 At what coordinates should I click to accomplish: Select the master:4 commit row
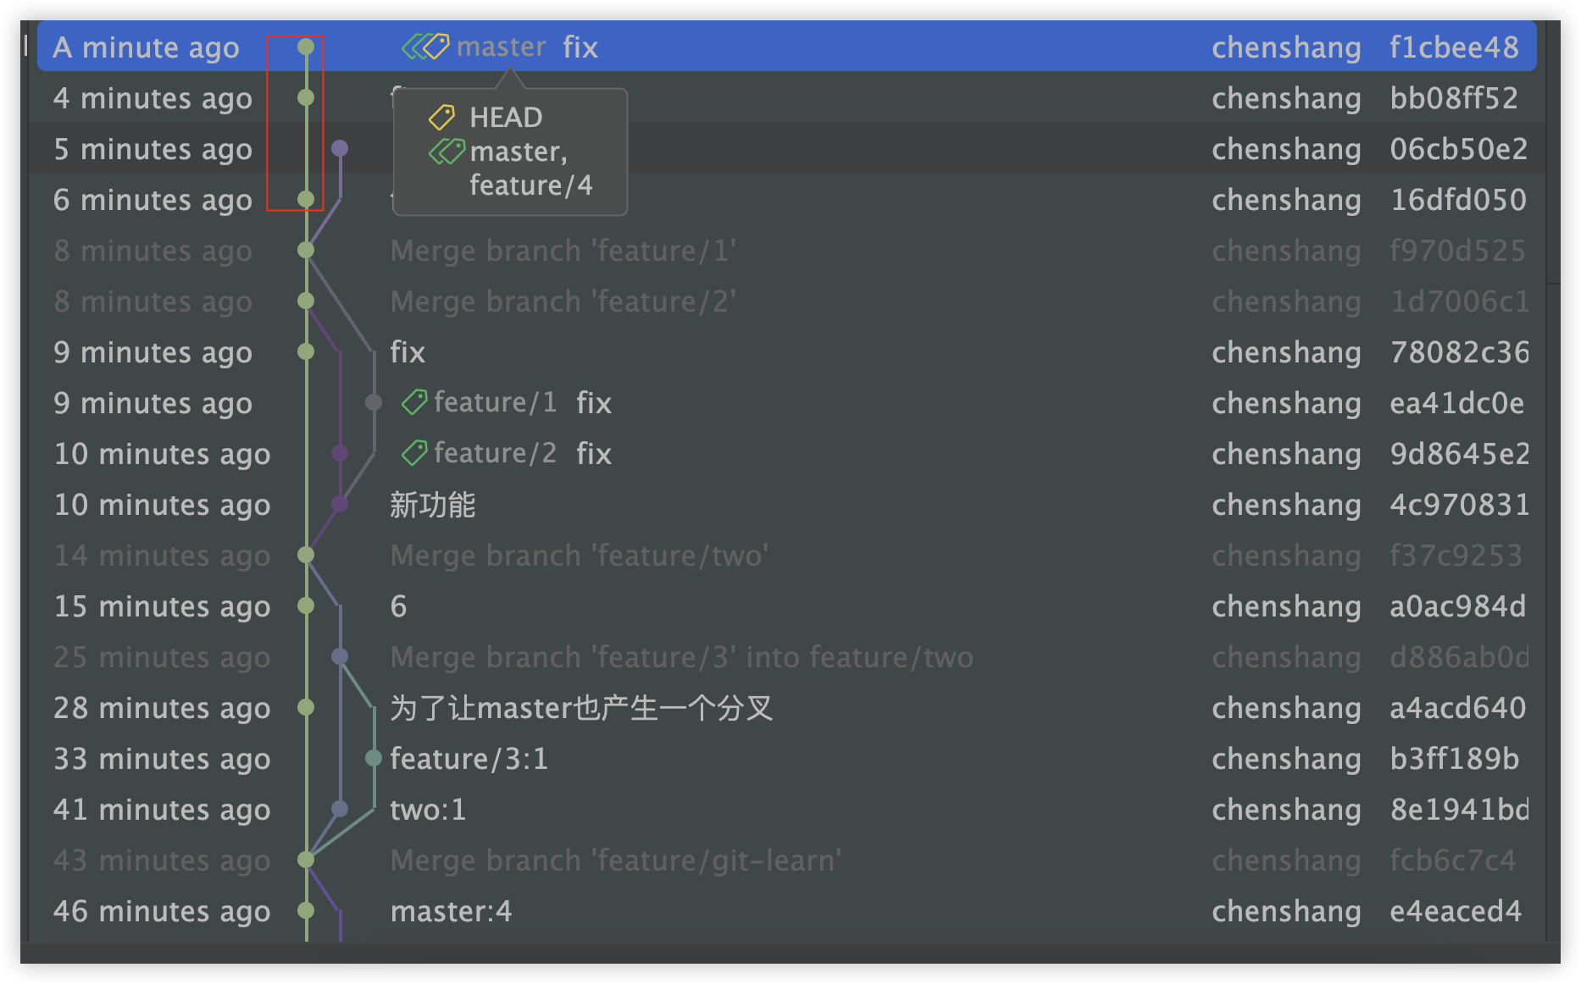coord(451,911)
